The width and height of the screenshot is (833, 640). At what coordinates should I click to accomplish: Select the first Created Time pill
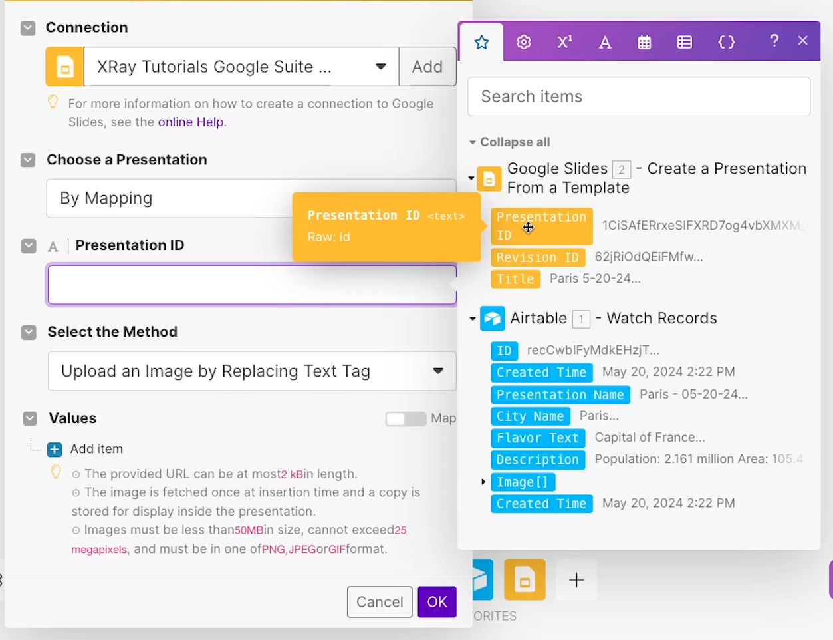(x=541, y=373)
